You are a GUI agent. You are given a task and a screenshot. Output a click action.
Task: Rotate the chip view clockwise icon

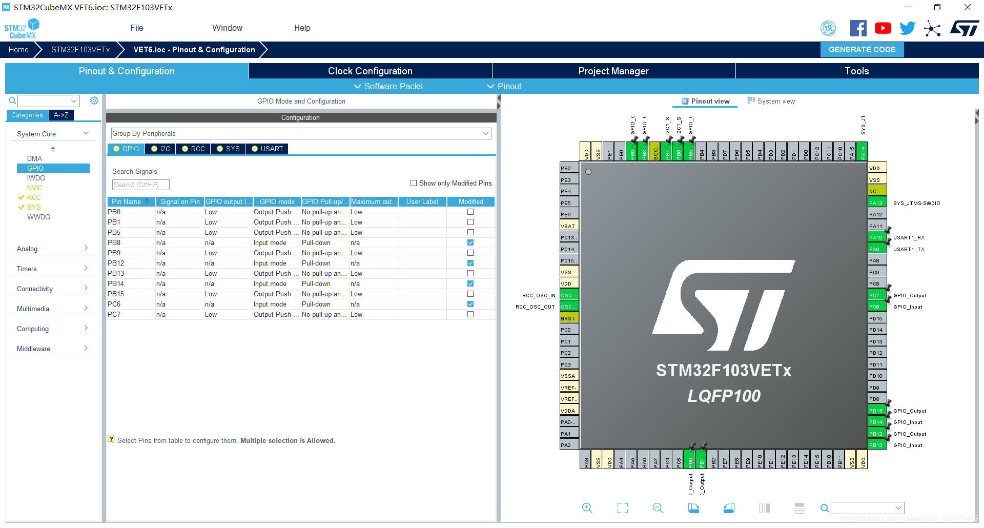[693, 508]
